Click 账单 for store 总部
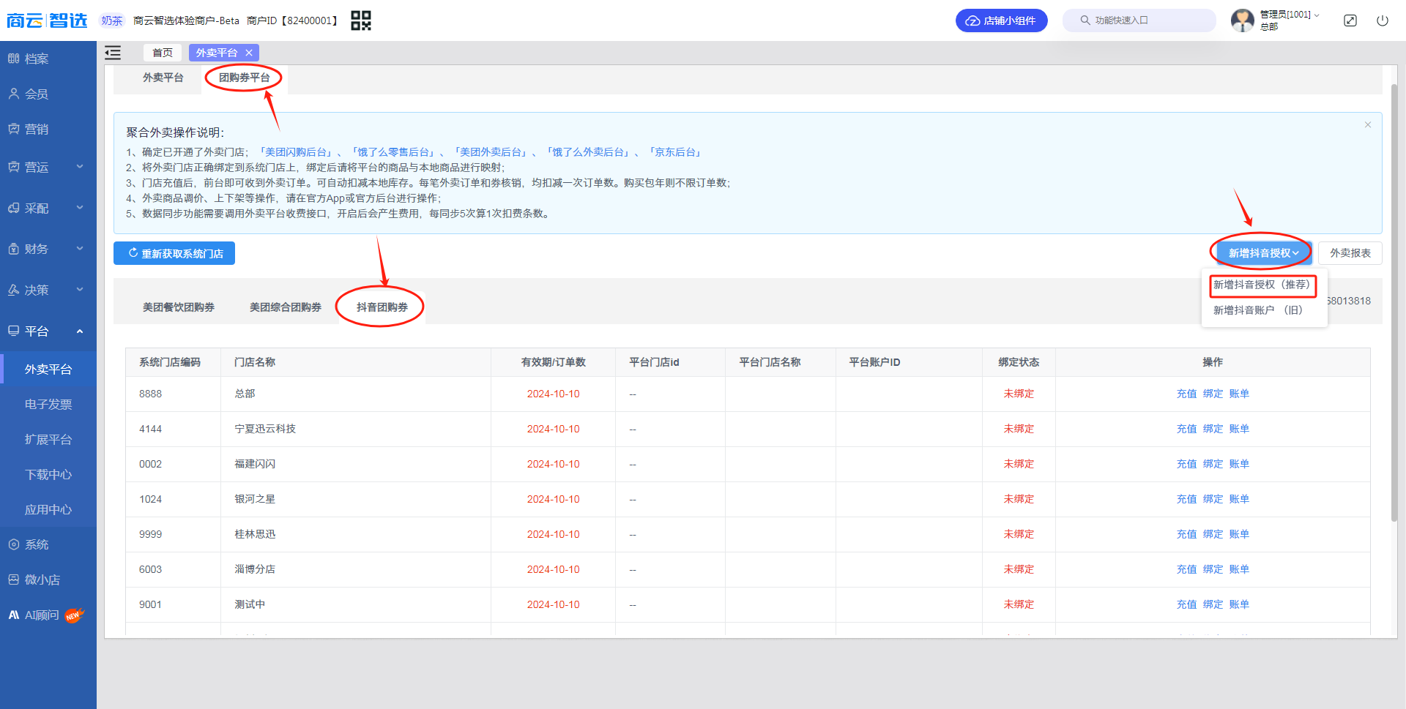This screenshot has width=1406, height=709. tap(1239, 394)
